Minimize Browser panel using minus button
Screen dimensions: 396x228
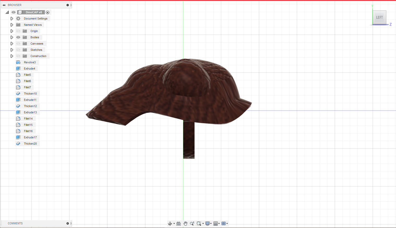[68, 5]
